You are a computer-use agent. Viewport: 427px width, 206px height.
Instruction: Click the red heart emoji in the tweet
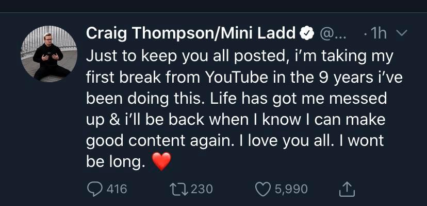click(x=161, y=163)
